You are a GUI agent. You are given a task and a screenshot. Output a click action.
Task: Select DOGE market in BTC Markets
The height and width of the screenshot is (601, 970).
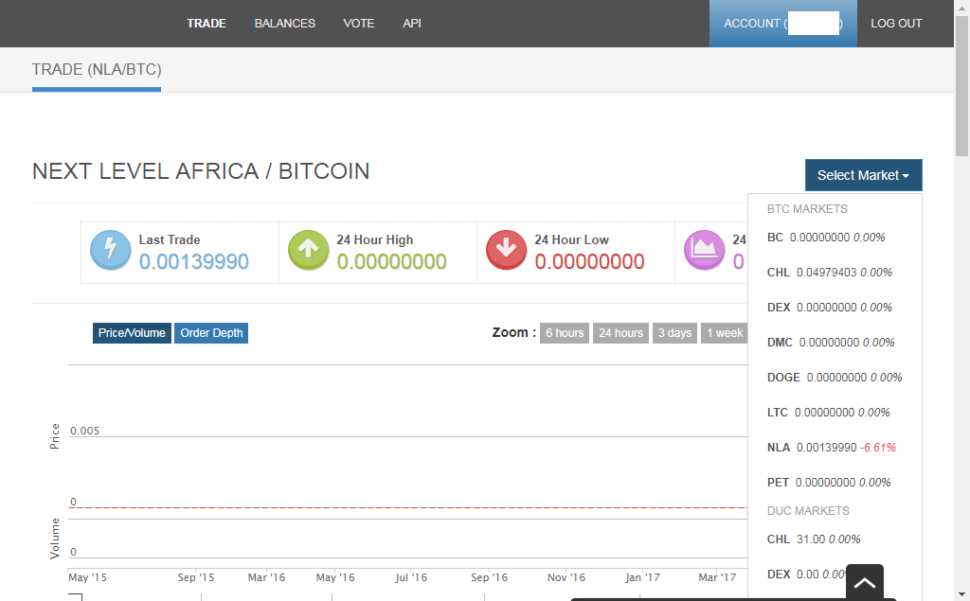pos(835,378)
